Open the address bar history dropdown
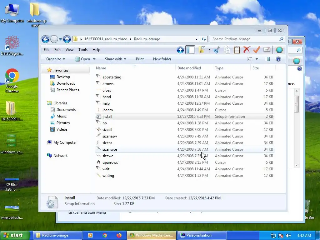This screenshot has height=240, width=320. (x=197, y=39)
